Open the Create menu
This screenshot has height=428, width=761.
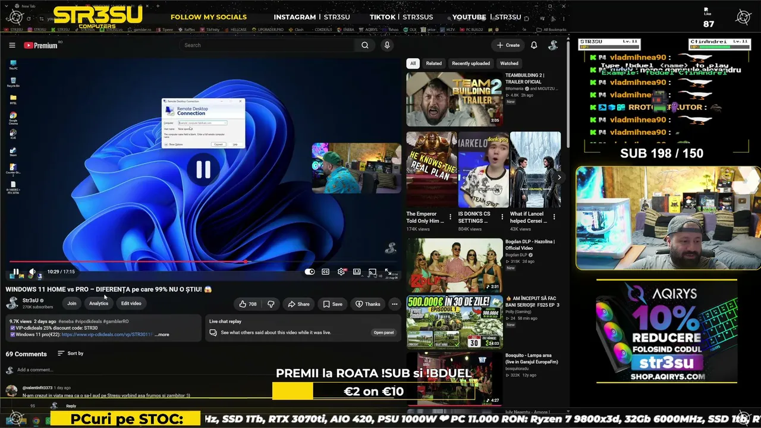pyautogui.click(x=508, y=45)
